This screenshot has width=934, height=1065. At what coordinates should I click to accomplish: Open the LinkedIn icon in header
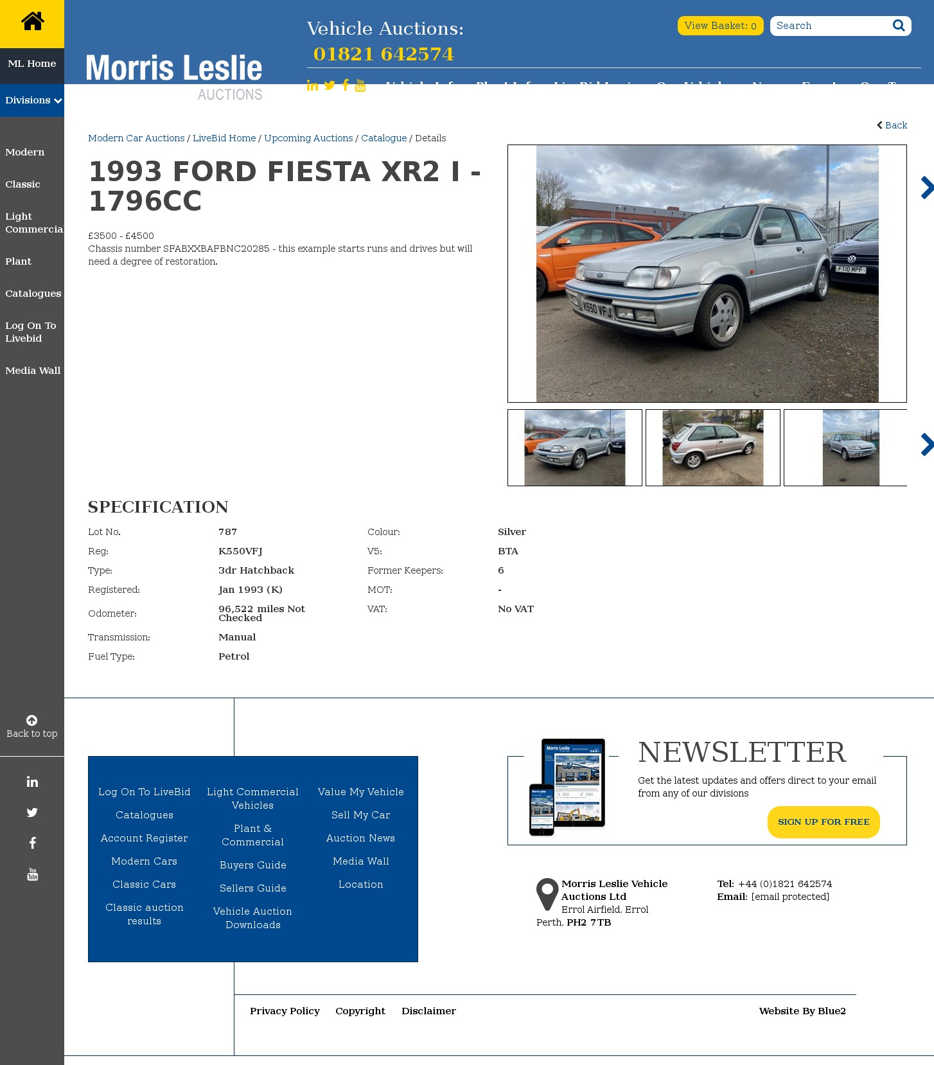[x=312, y=85]
